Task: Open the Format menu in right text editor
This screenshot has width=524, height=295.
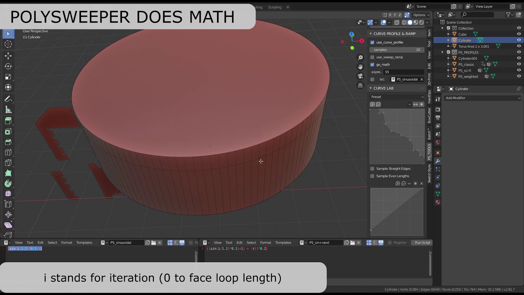Action: pos(266,243)
